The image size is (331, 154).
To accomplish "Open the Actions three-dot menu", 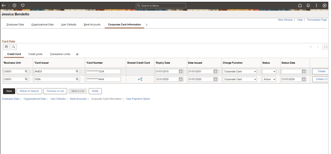I will point(316,6).
